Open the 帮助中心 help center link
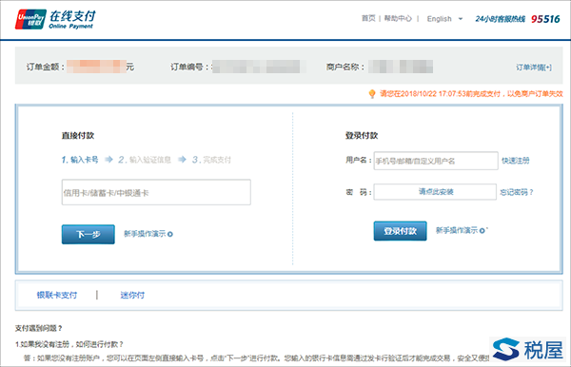Screen dimensions: 571x367 tap(398, 18)
